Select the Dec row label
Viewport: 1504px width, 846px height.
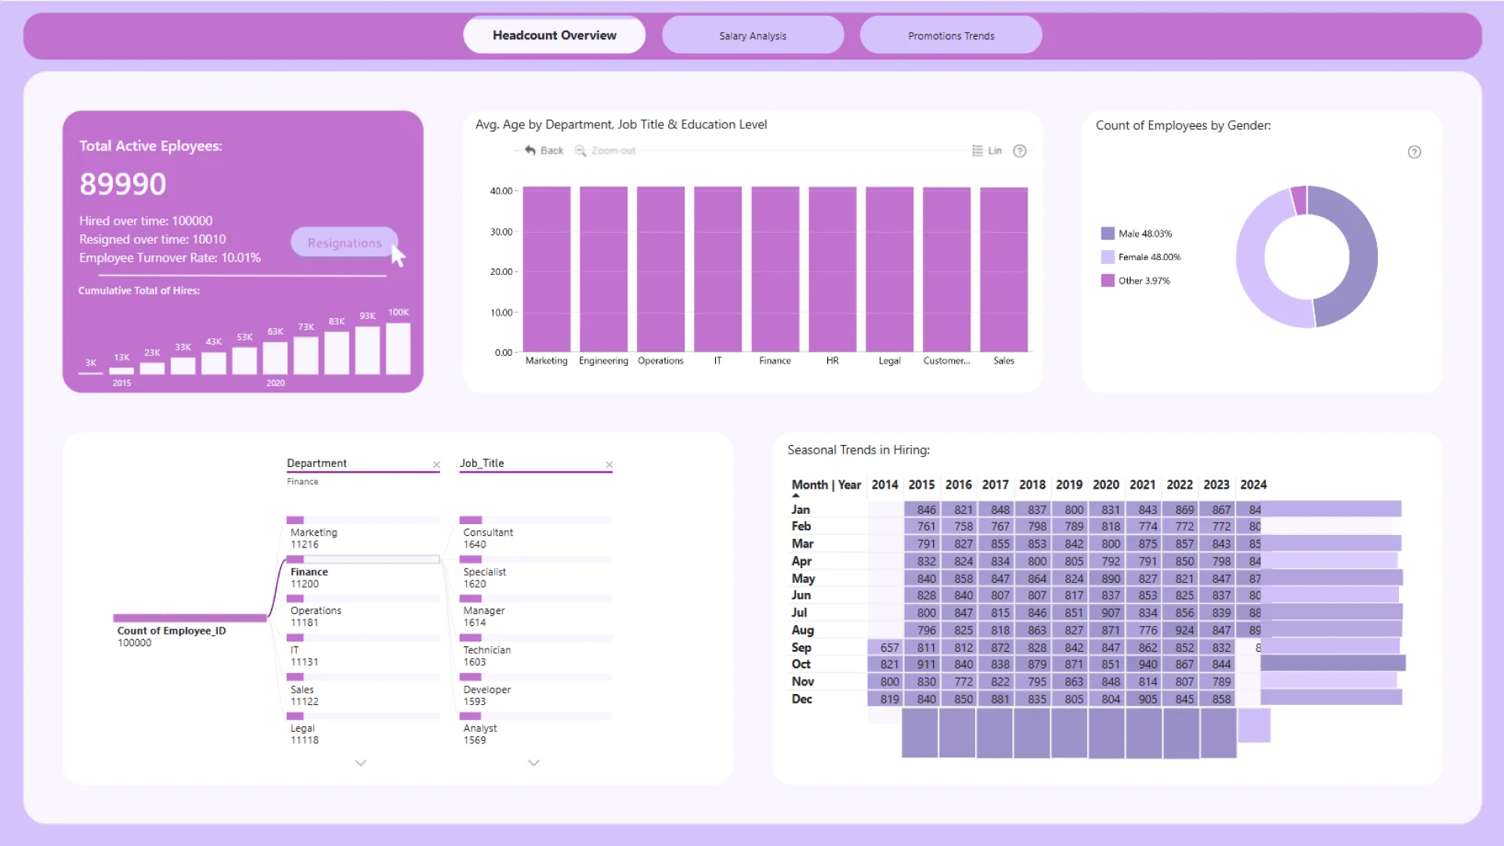801,699
